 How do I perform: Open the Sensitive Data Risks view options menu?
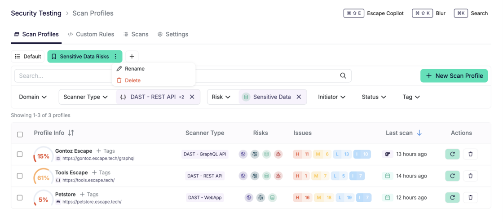pyautogui.click(x=115, y=57)
